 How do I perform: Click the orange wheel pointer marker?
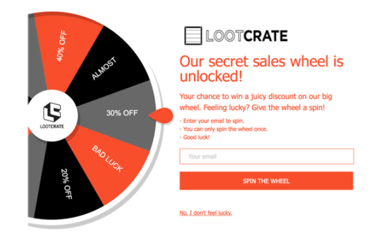click(161, 115)
